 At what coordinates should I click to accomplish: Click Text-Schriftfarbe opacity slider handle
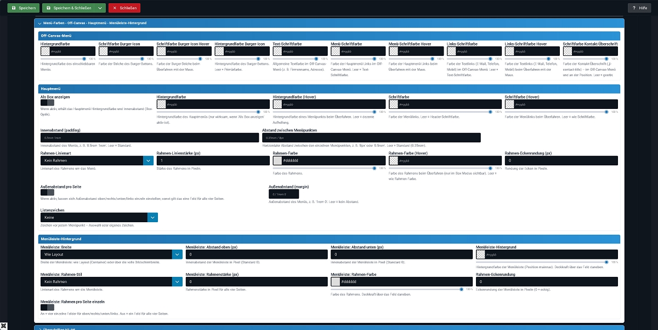(316, 58)
